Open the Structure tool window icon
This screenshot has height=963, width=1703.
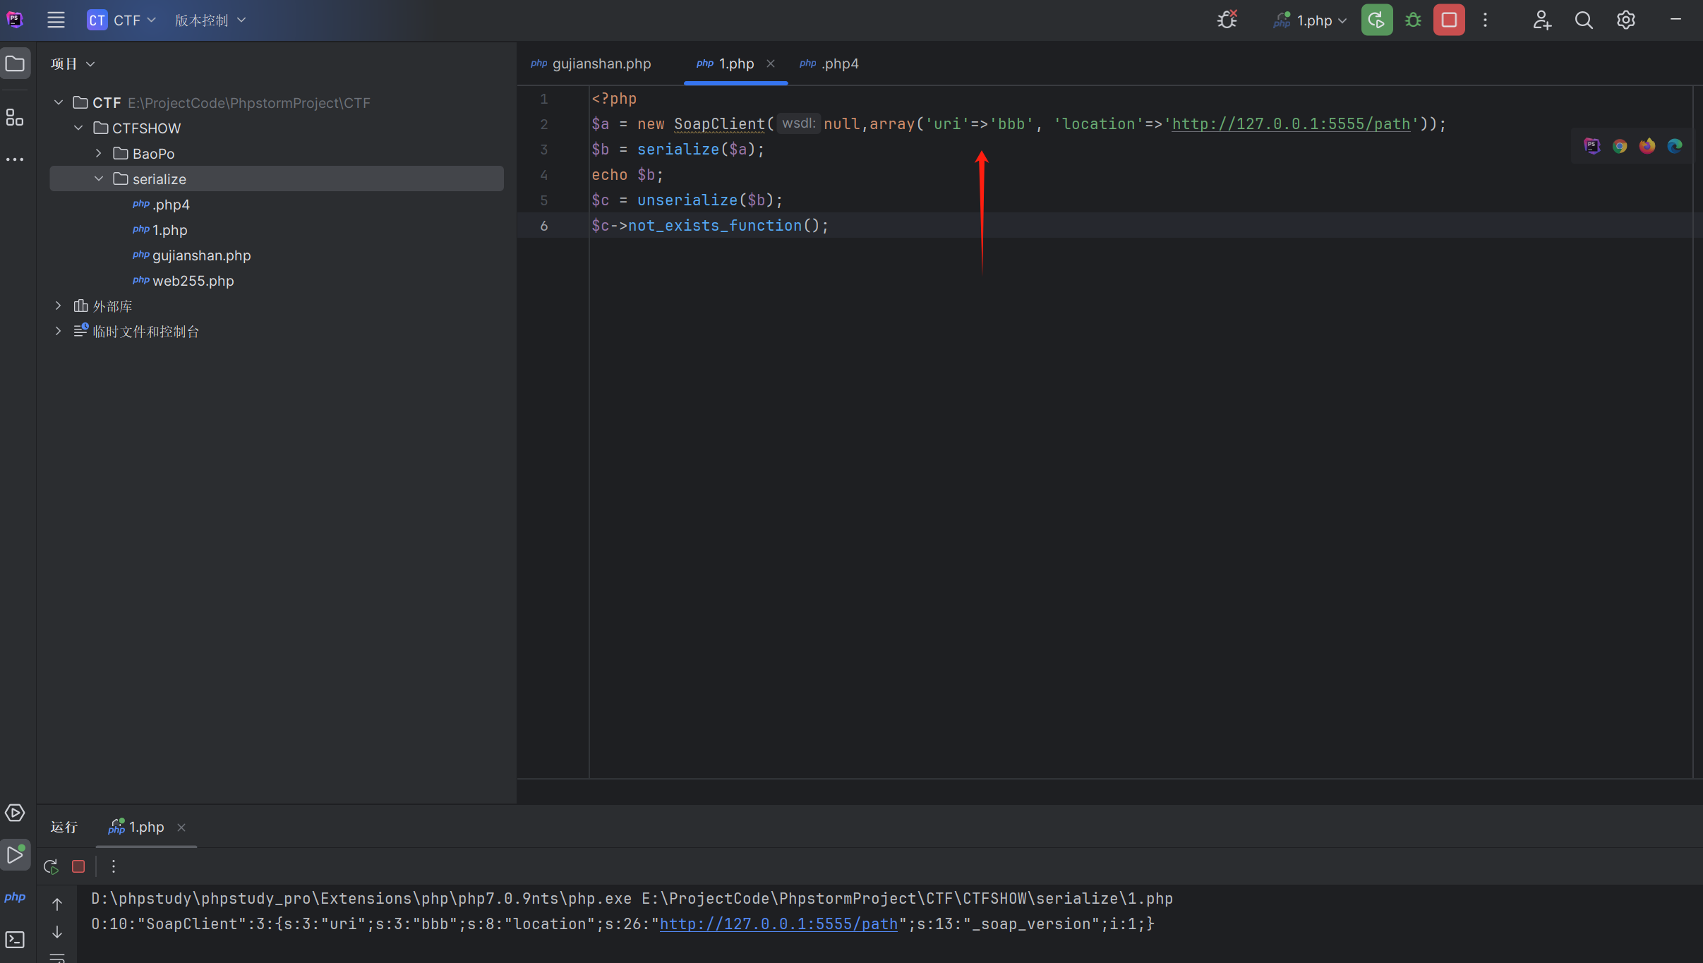(15, 117)
